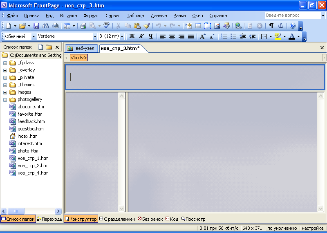Toggle layer anchors with anchor icon
The height and width of the screenshot is (233, 327).
(x=281, y=26)
